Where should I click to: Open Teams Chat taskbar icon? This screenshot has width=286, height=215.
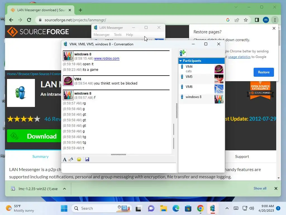[x=151, y=208]
